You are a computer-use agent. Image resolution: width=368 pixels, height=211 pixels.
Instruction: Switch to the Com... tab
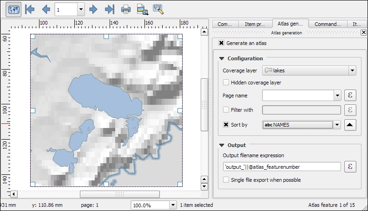click(x=225, y=24)
